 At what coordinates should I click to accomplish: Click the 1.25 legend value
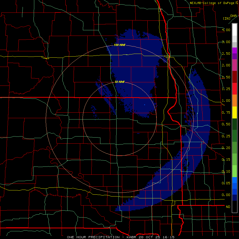pyautogui.click(x=226, y=89)
